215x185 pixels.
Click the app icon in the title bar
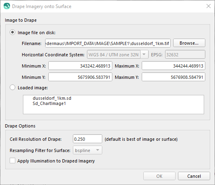click(x=7, y=6)
